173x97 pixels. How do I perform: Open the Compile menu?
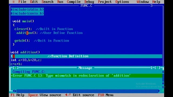[x=74, y=2]
